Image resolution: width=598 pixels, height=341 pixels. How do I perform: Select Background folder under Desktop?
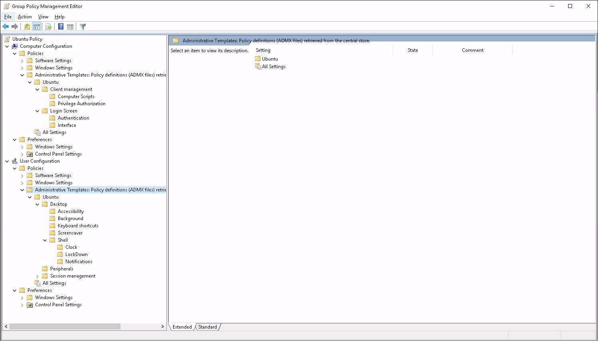coord(71,219)
